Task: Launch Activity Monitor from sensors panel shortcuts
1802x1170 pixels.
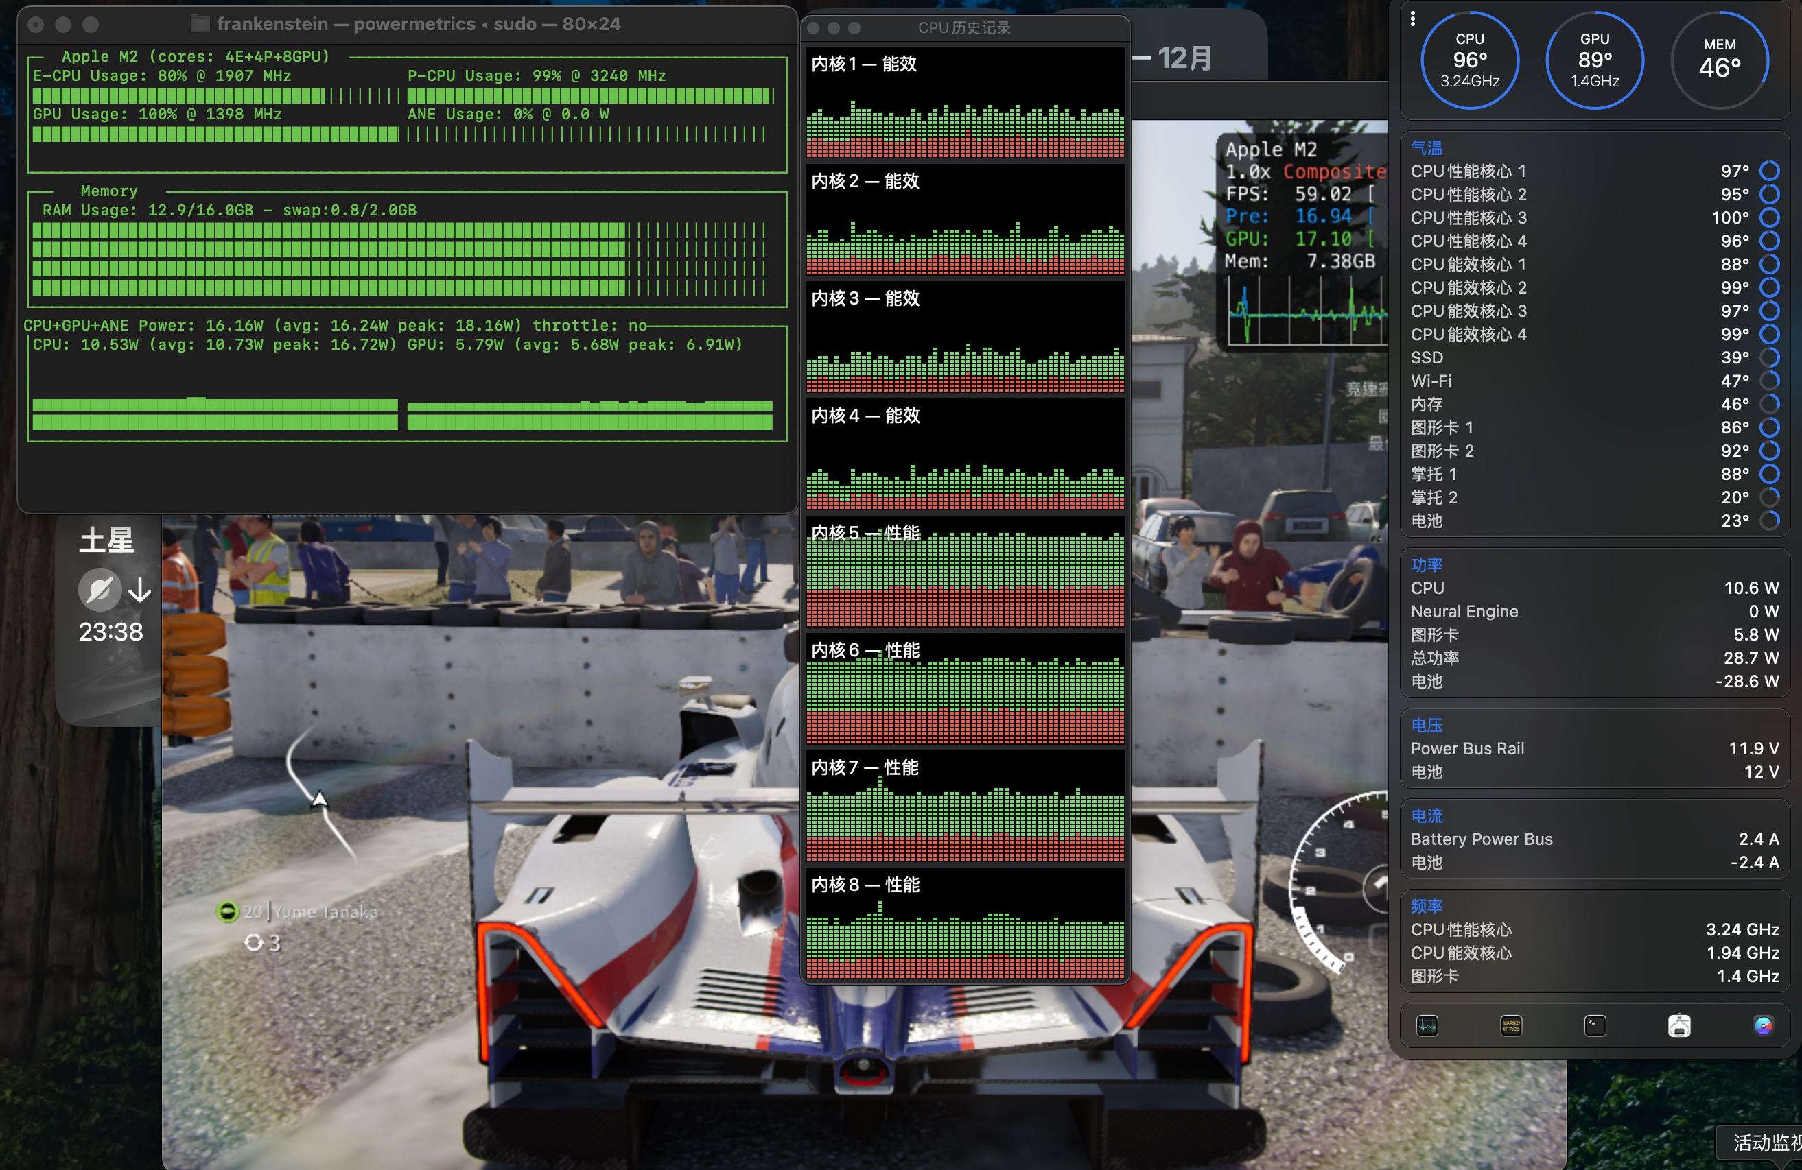Action: coord(1427,1025)
